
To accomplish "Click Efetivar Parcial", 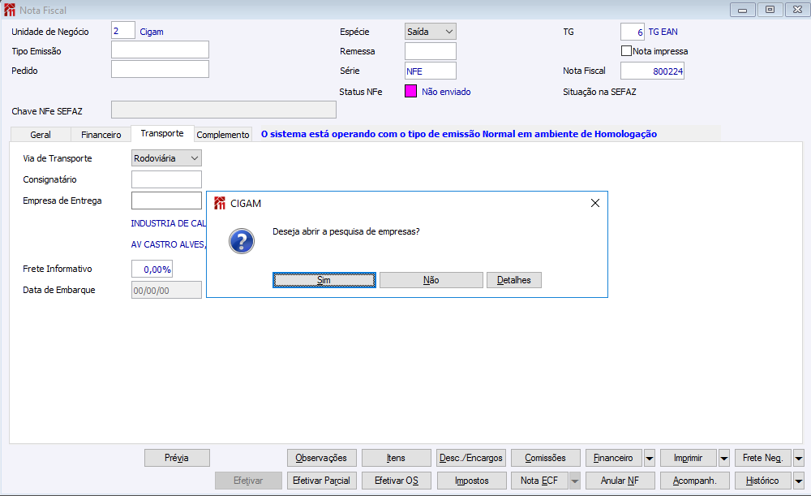I will (x=322, y=481).
